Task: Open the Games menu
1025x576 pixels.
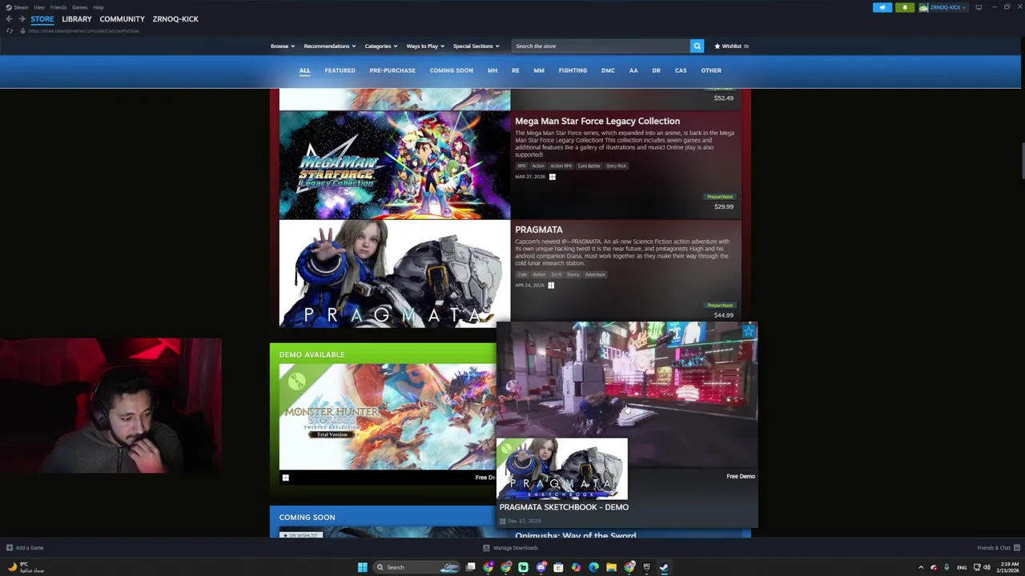Action: click(80, 7)
